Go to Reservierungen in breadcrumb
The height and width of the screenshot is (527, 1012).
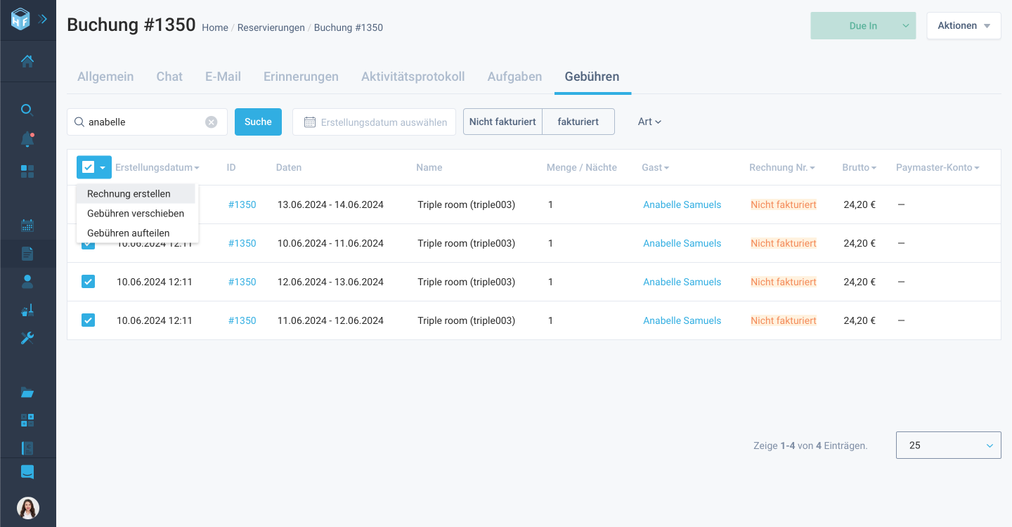(x=271, y=27)
